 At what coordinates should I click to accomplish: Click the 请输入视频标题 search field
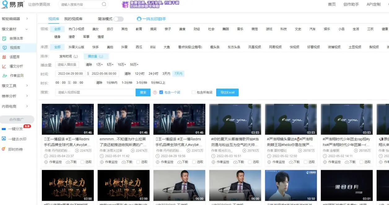pyautogui.click(x=96, y=92)
